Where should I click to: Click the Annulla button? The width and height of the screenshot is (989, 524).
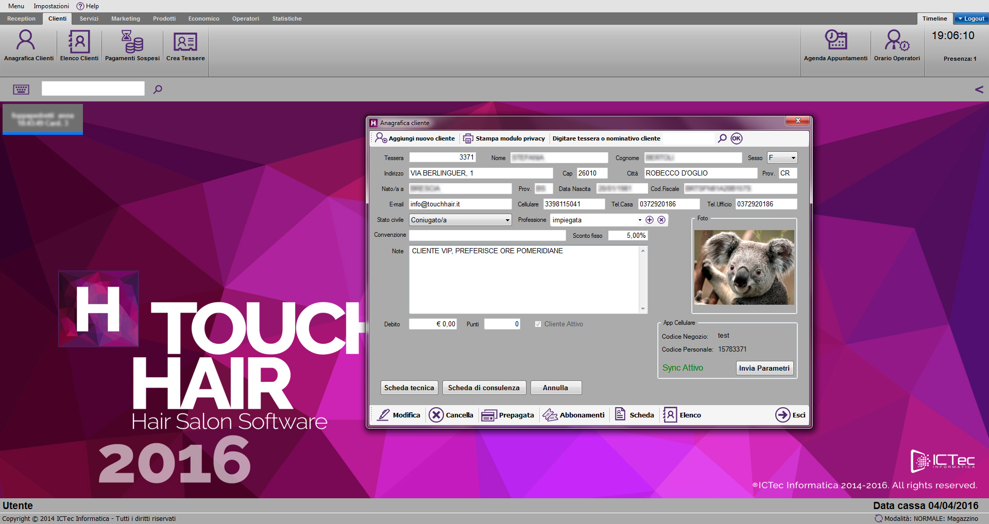tap(555, 388)
